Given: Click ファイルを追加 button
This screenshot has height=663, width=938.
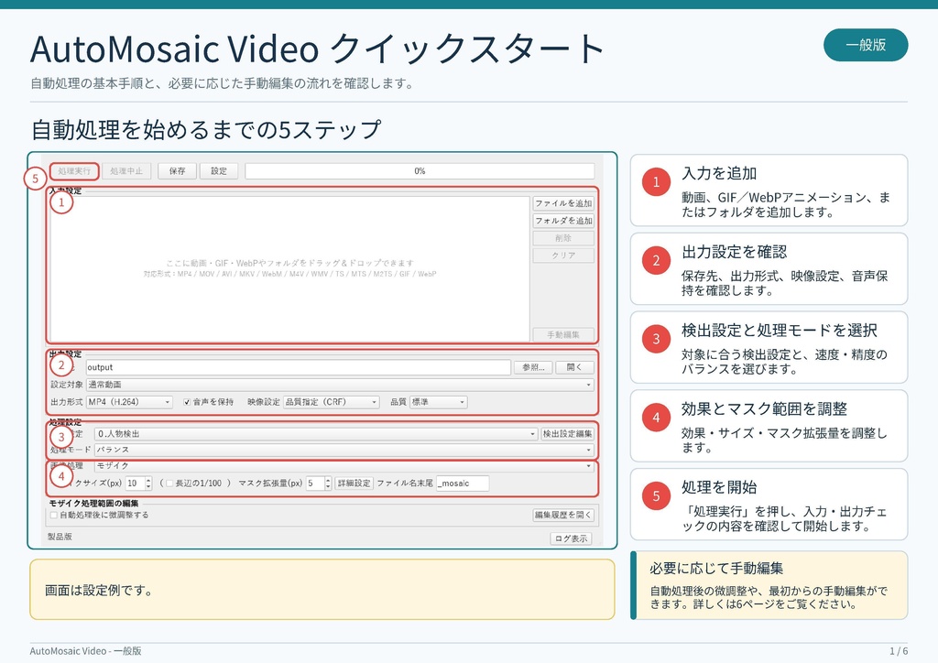Looking at the screenshot, I should 563,203.
